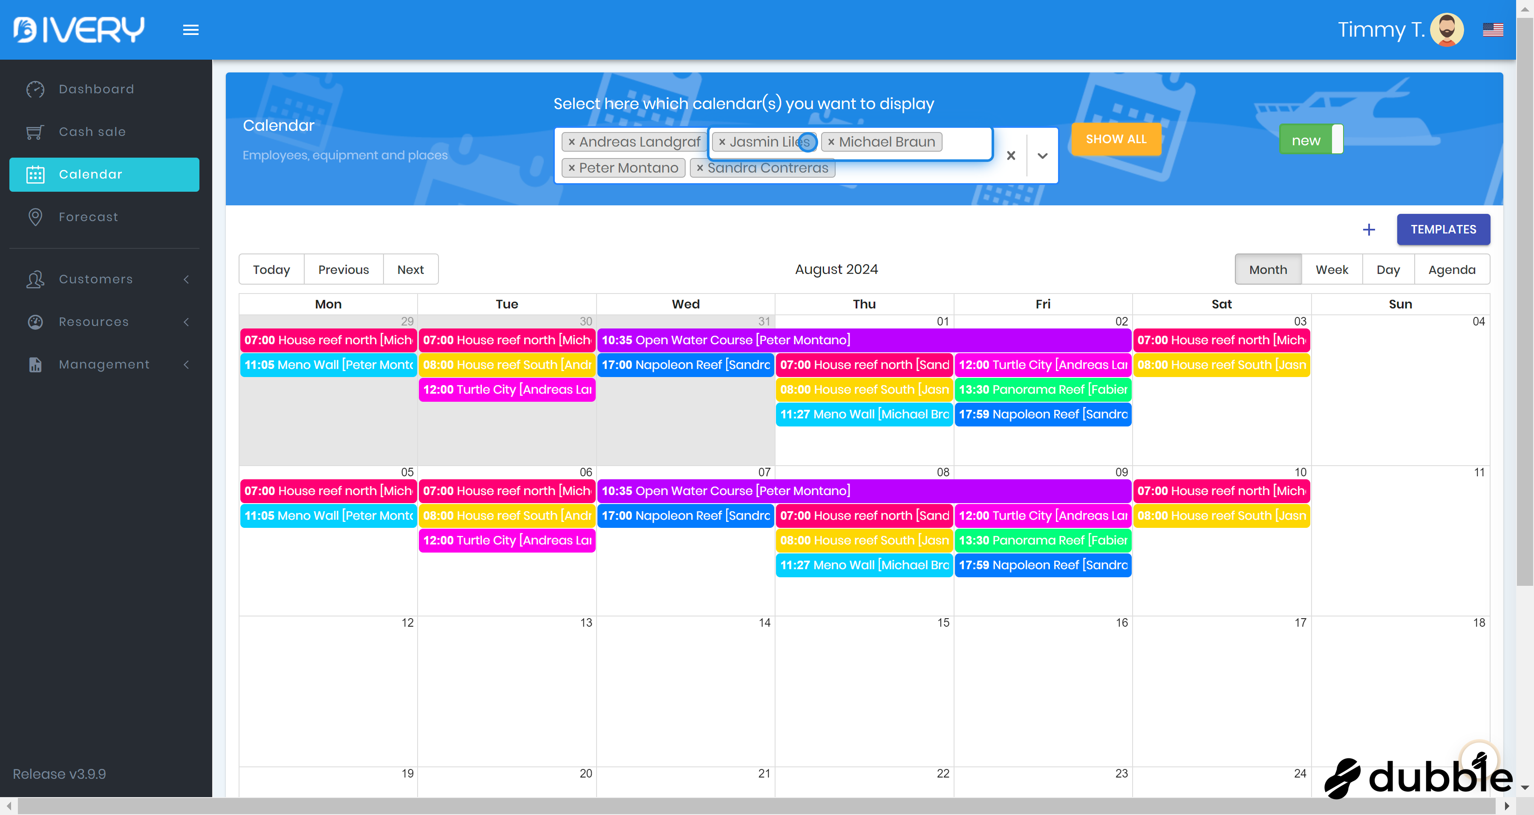The image size is (1534, 815).
Task: Go to Next month
Action: 410,270
